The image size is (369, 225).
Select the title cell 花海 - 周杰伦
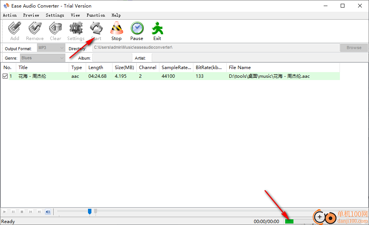click(32, 76)
